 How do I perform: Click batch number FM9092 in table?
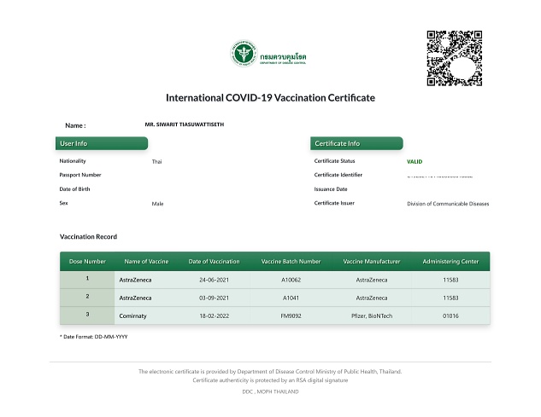(291, 316)
